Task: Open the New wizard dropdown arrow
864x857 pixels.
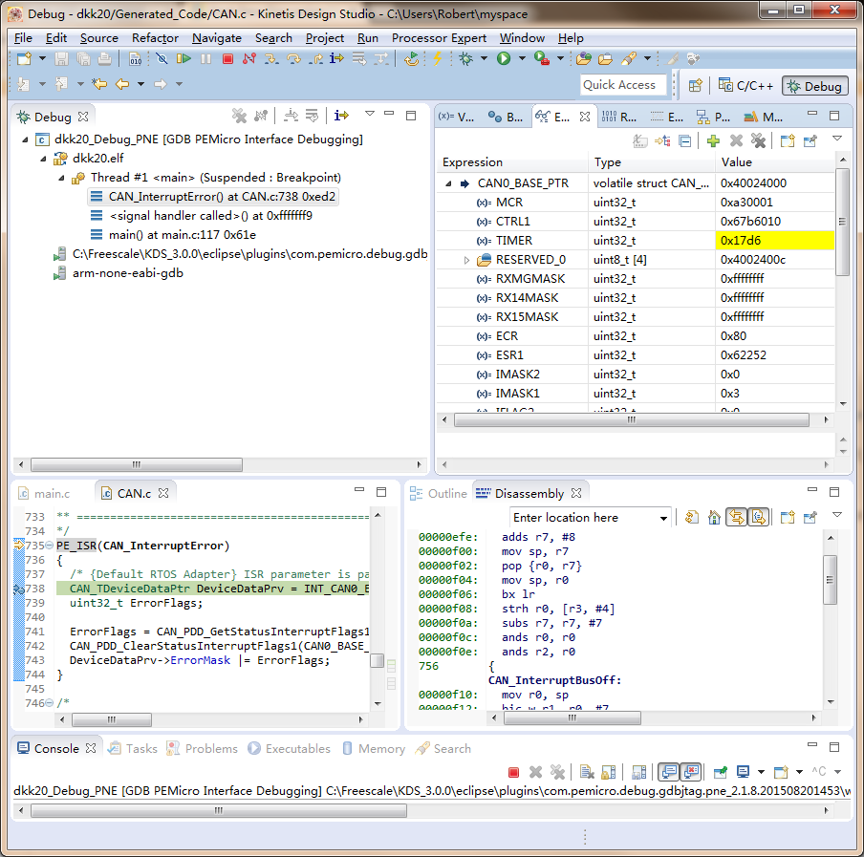Action: [x=42, y=58]
